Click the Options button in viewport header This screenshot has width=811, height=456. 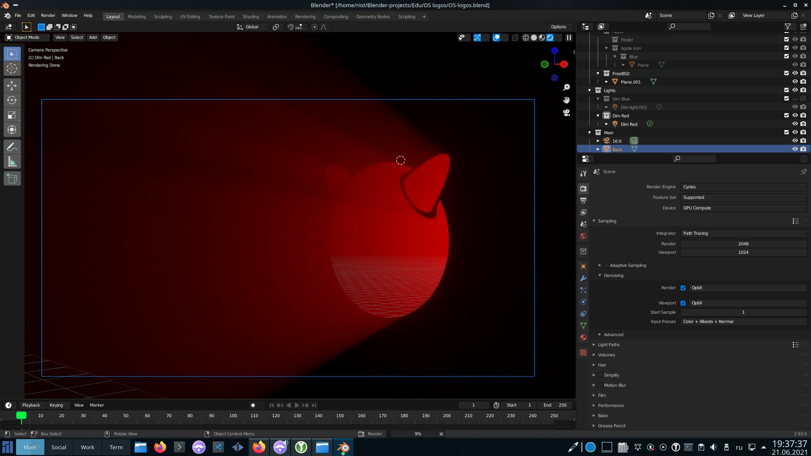[x=558, y=27]
